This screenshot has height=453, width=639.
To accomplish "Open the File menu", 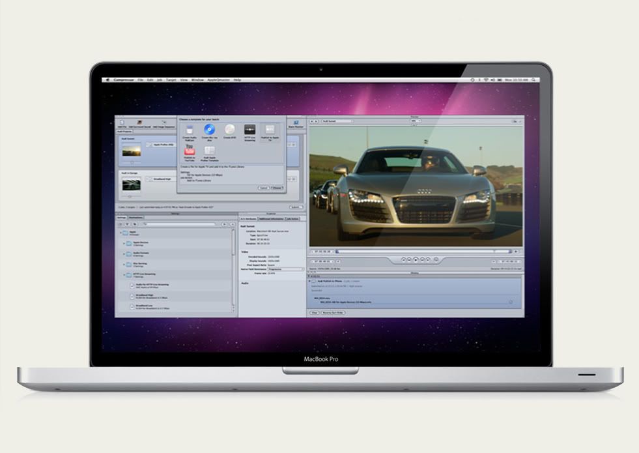I will [140, 80].
